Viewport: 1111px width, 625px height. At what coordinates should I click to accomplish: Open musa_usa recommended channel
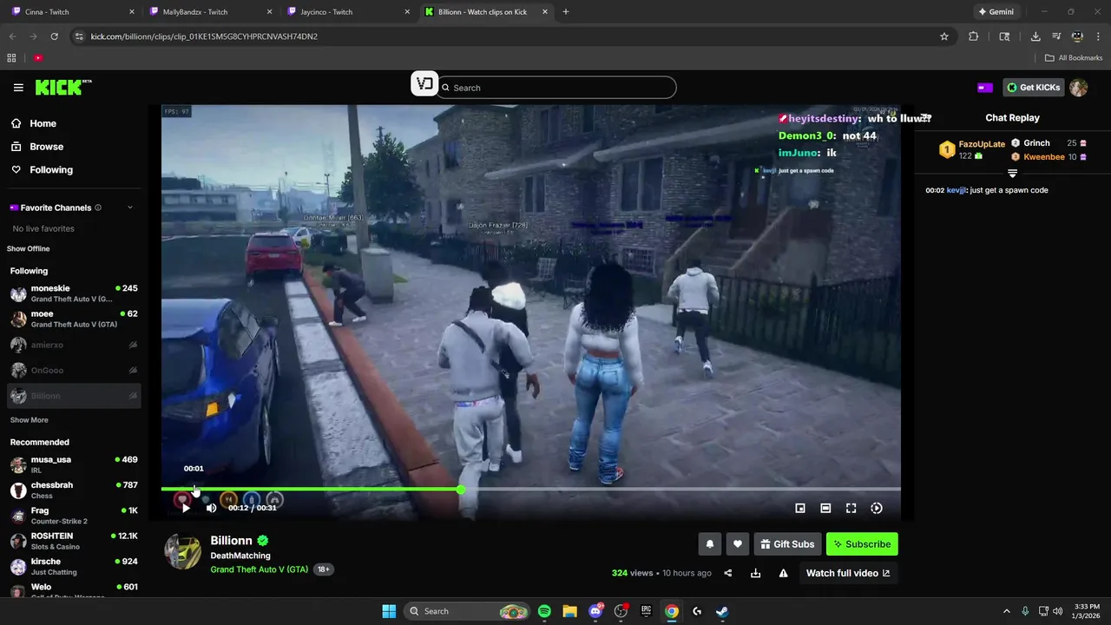click(x=74, y=464)
